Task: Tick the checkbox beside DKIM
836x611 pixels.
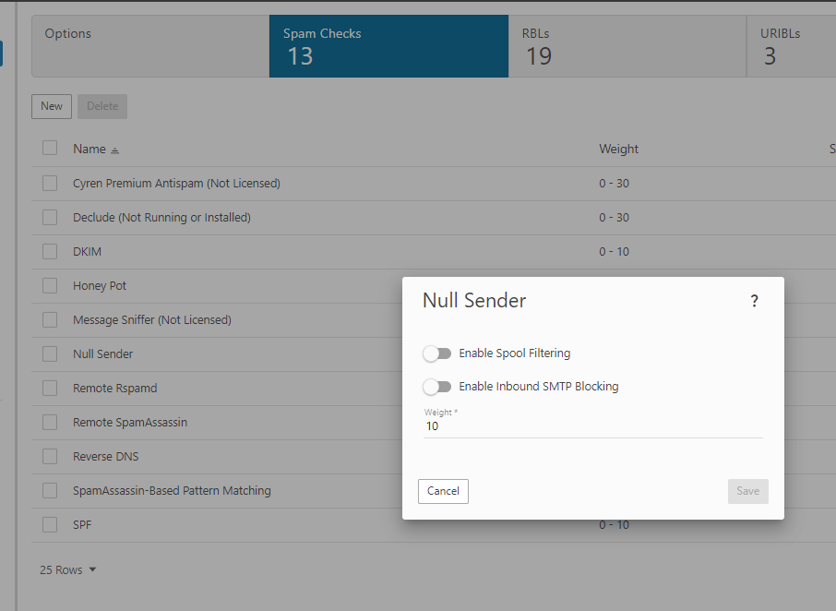Action: (50, 251)
